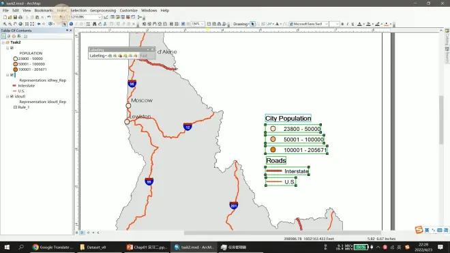
Task: Open the Drawing menu button
Action: tap(241, 24)
